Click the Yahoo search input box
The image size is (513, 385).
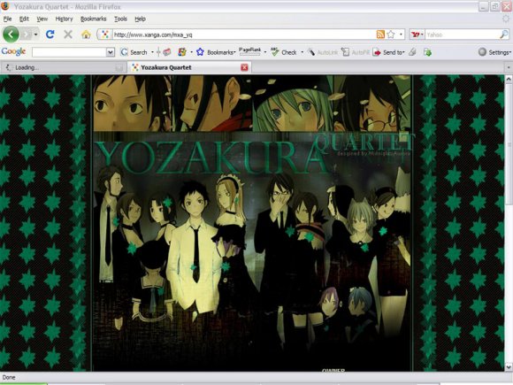click(462, 35)
